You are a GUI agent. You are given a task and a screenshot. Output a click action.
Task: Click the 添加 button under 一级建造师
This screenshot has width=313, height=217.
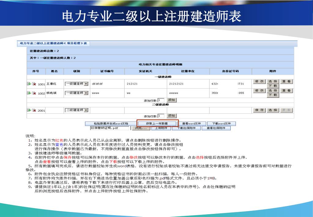(x=172, y=100)
